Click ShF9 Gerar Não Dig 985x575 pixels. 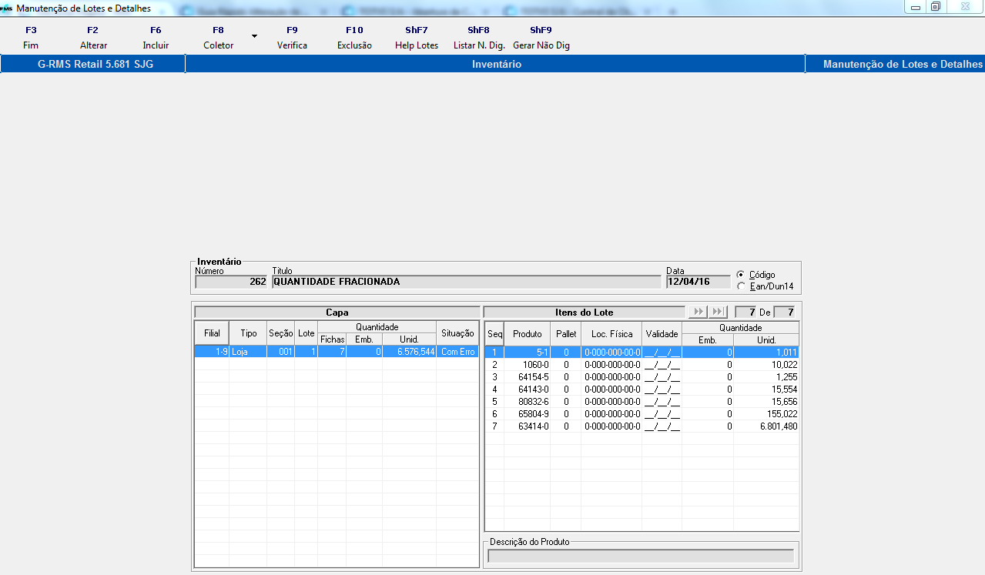pos(541,38)
